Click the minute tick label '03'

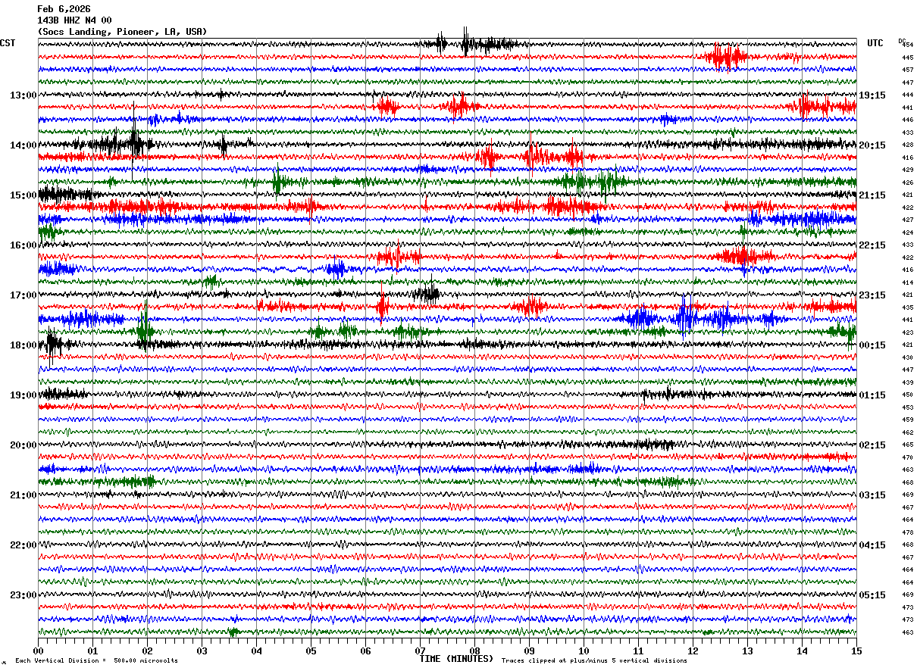(202, 651)
